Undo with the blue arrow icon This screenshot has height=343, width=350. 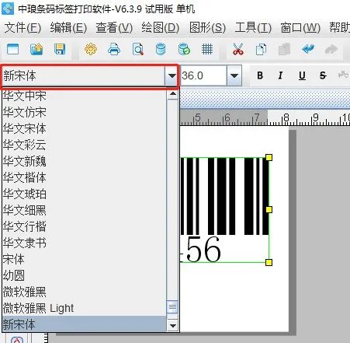pos(308,49)
